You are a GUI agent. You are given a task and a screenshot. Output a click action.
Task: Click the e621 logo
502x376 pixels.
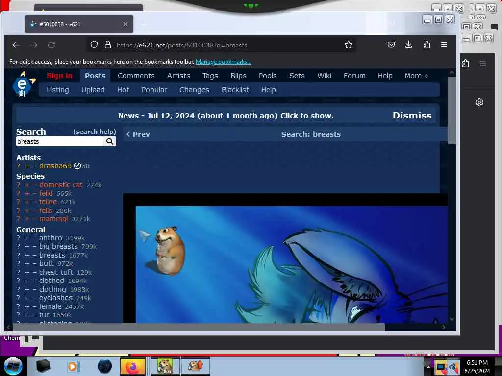(23, 84)
